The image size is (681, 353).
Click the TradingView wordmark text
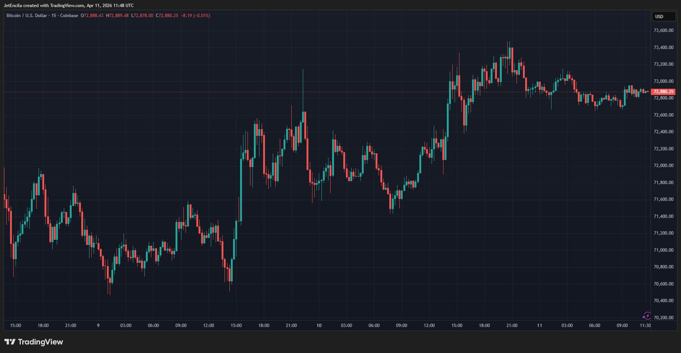40,342
